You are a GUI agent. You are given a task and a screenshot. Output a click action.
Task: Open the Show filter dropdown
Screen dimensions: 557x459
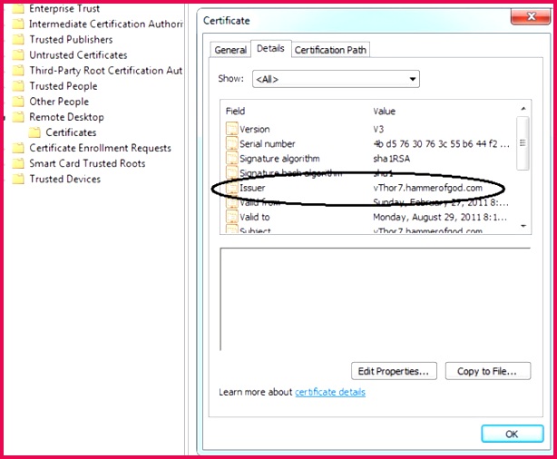click(336, 79)
